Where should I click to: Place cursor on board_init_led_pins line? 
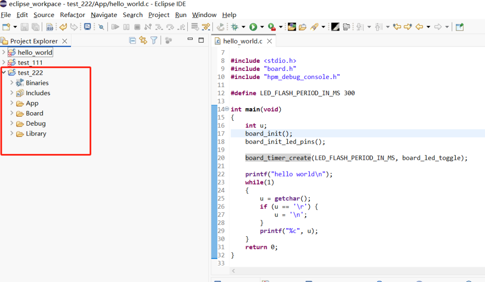[285, 141]
